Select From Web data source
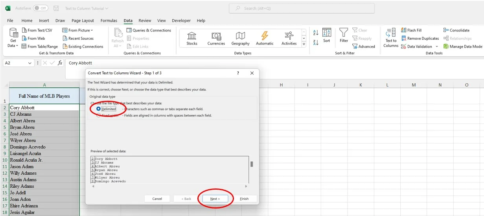This screenshot has width=484, height=216. [33, 39]
